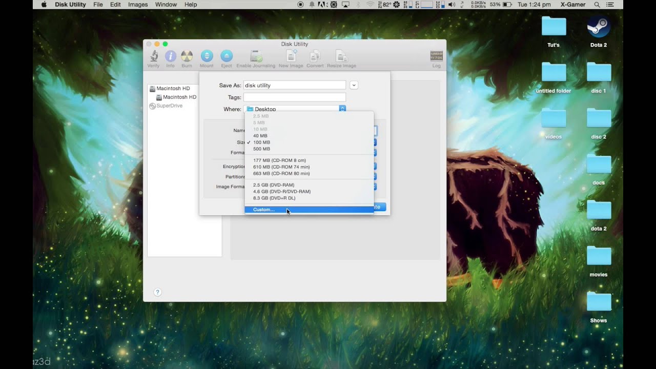The height and width of the screenshot is (369, 656).
Task: Select 177 MB (CD-ROM 8 cm)
Action: coord(309,160)
